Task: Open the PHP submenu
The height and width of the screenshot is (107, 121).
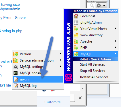Action: pos(96,48)
